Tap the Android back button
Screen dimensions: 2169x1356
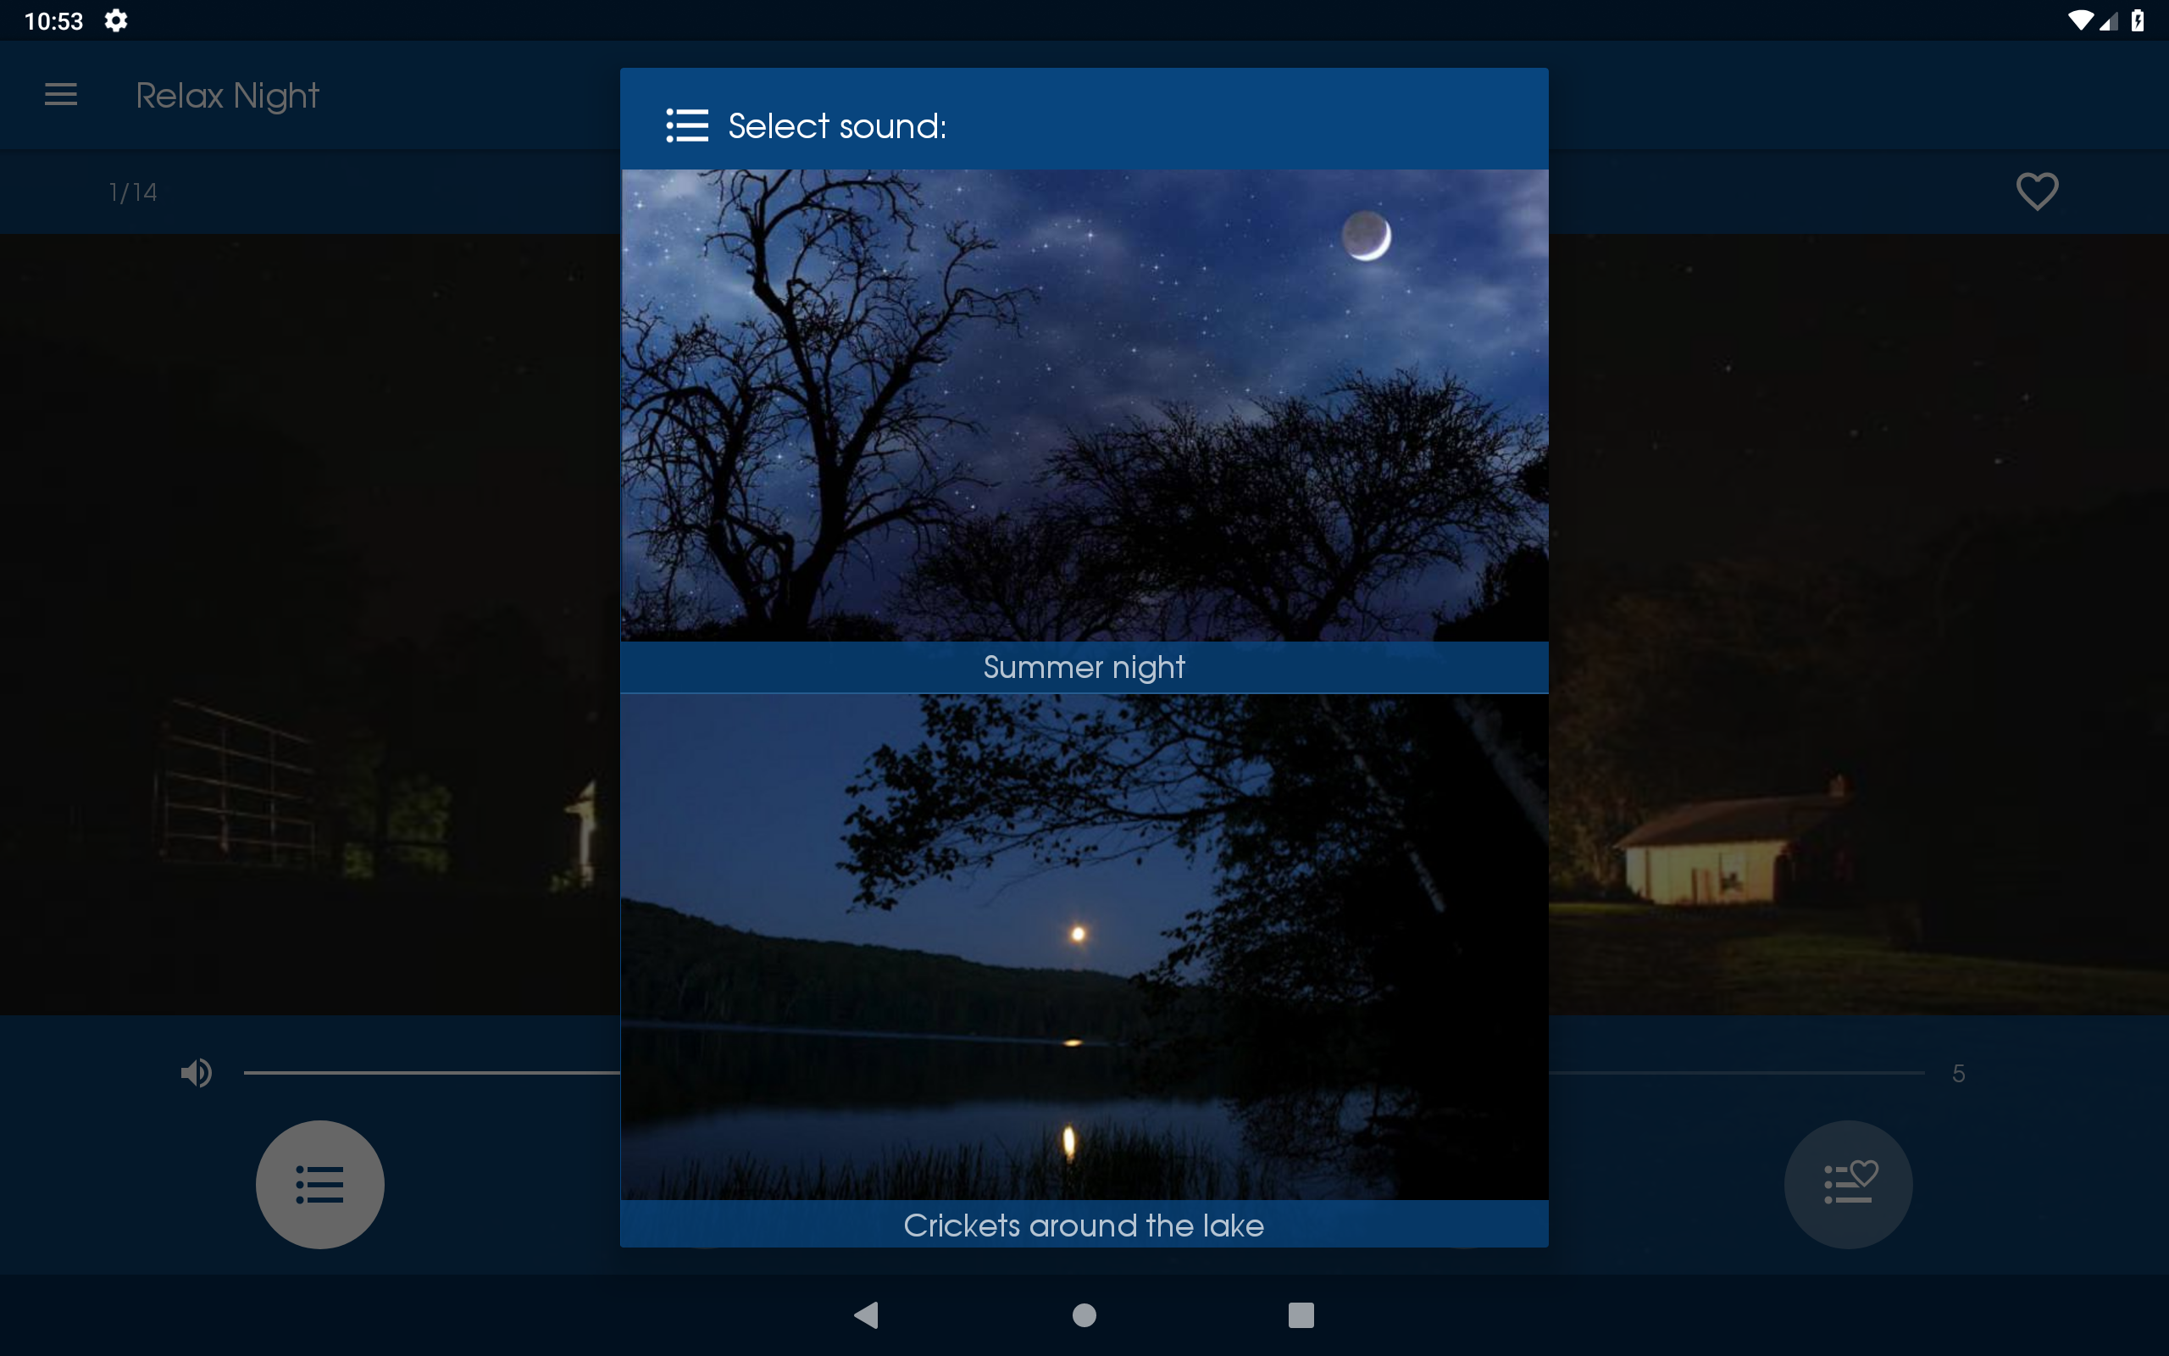[866, 1314]
